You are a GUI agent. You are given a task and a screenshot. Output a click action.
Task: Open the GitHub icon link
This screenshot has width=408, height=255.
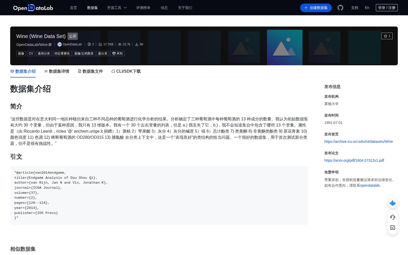click(x=340, y=8)
